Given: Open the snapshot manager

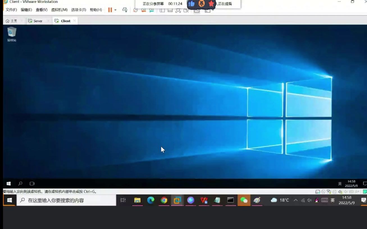Looking at the screenshot, I should pyautogui.click(x=152, y=10).
